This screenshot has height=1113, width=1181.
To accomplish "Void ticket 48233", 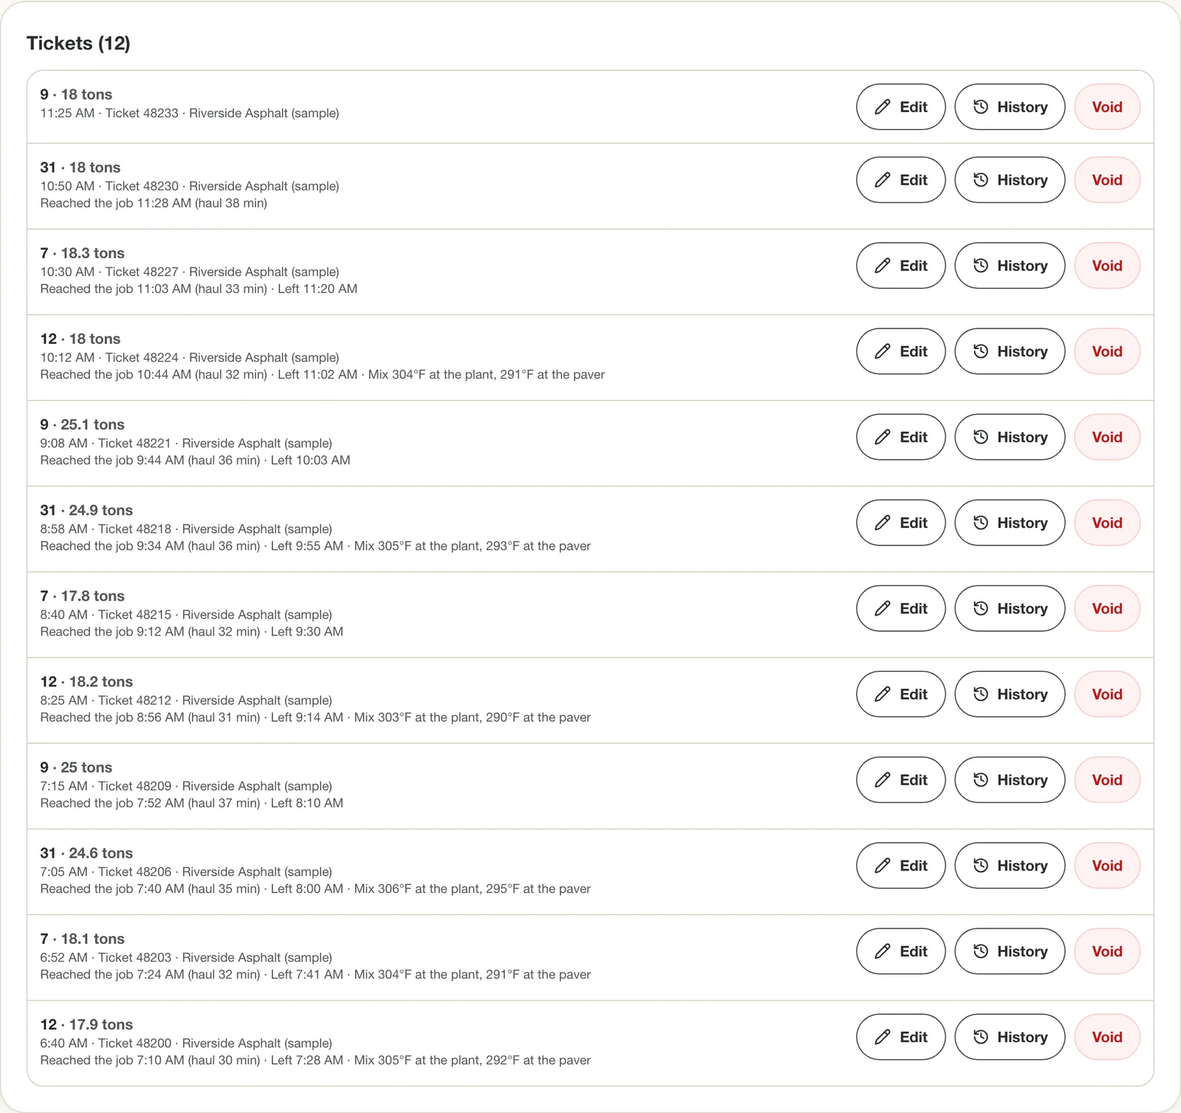I will [1107, 107].
